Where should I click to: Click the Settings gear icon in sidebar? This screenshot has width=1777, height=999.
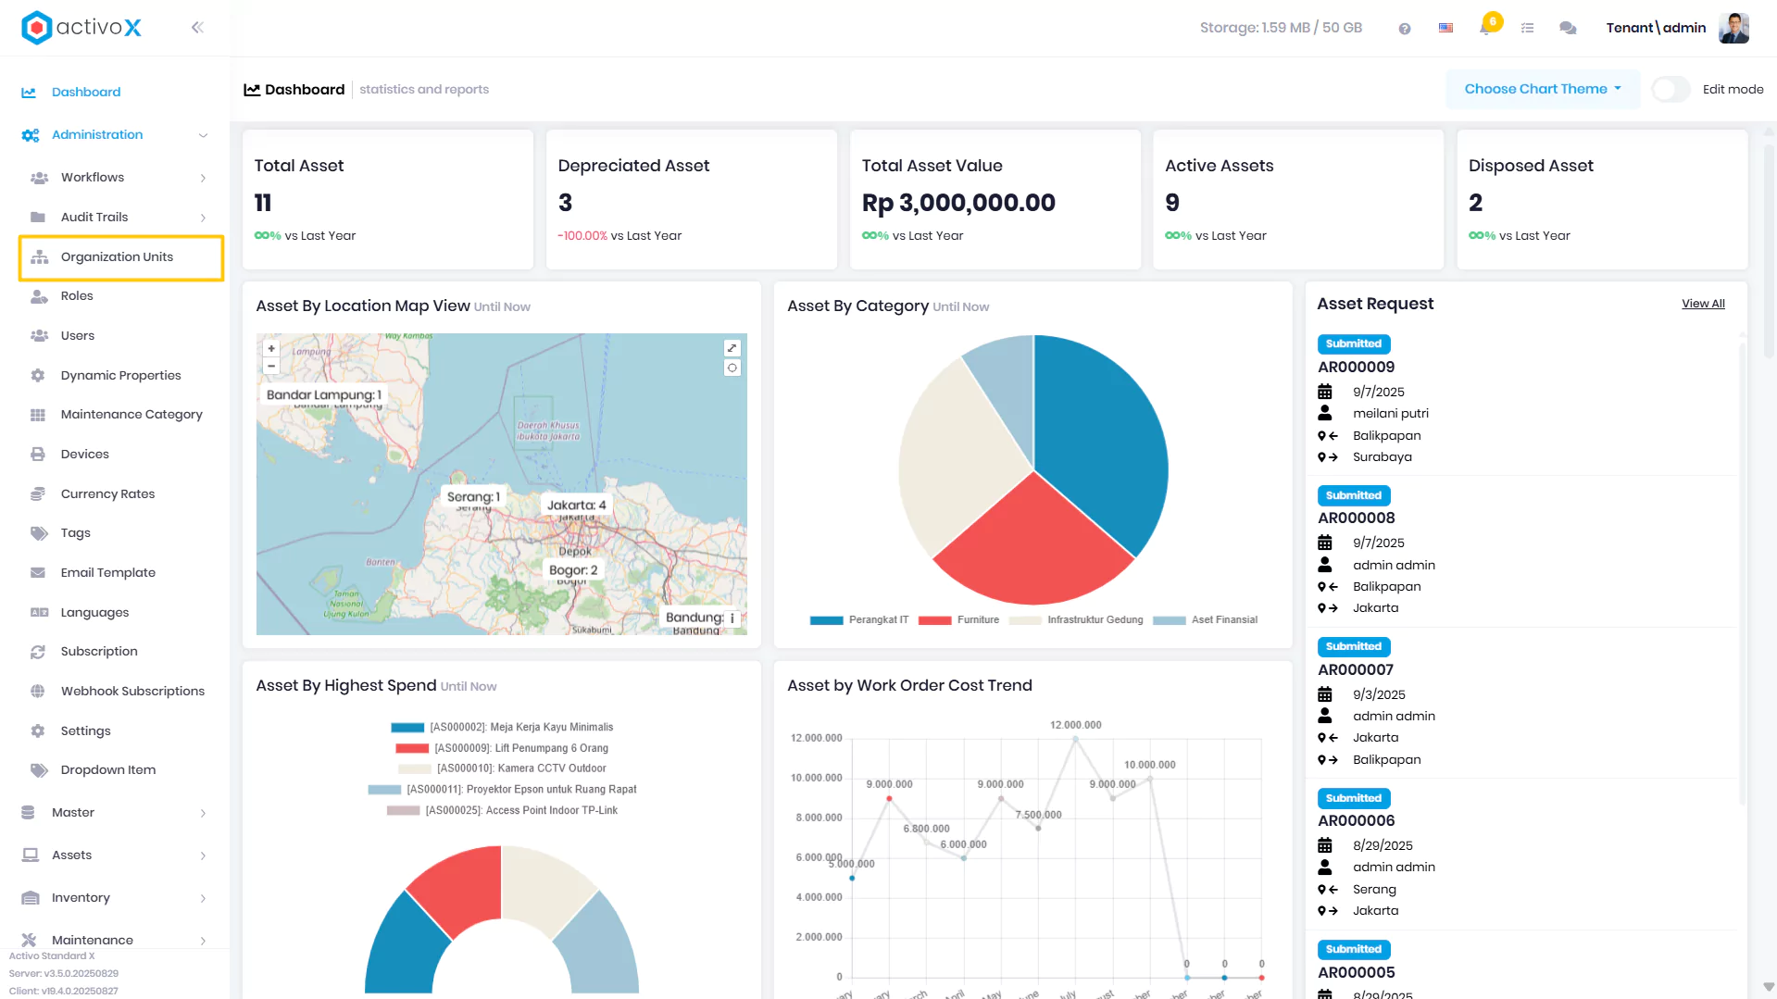[x=38, y=731]
